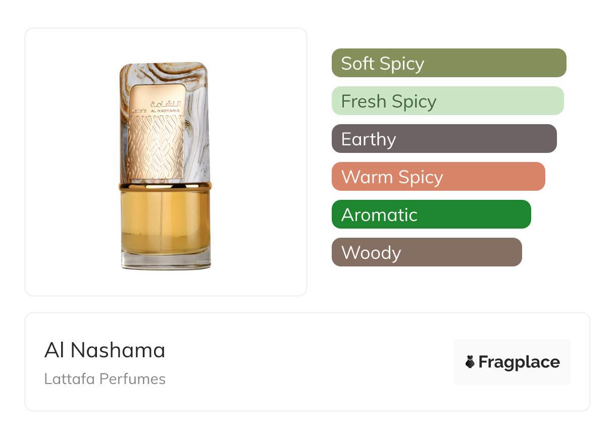Select the Soft Spicy accord bar
This screenshot has width=615, height=436.
(x=449, y=63)
